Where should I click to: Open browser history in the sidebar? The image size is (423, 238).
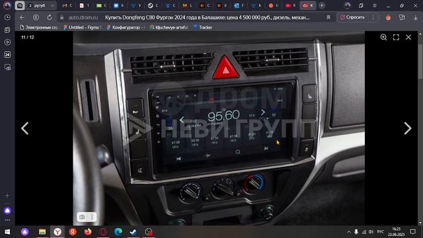point(7,18)
